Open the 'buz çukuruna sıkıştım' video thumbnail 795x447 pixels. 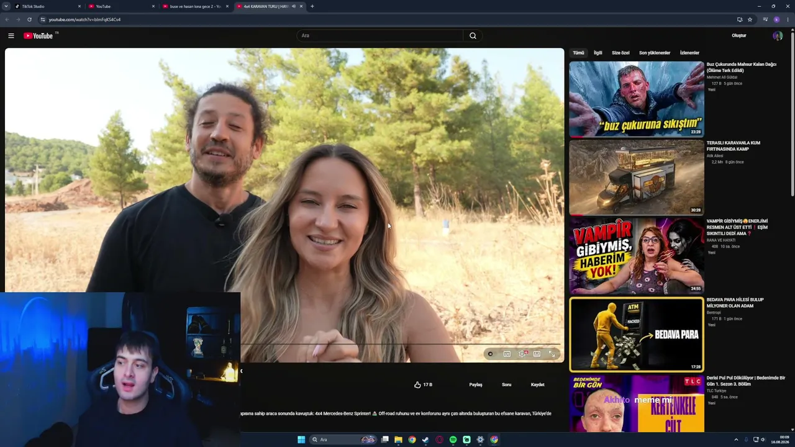637,99
